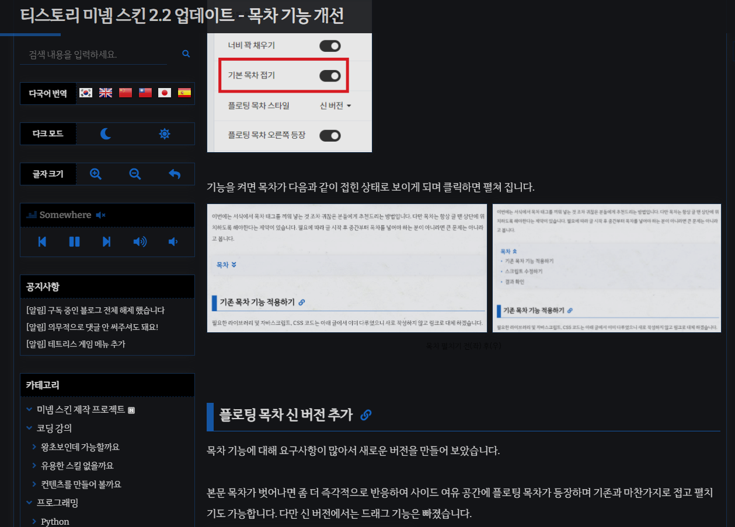Toggle mute icon next to Somewhere

pyautogui.click(x=100, y=215)
